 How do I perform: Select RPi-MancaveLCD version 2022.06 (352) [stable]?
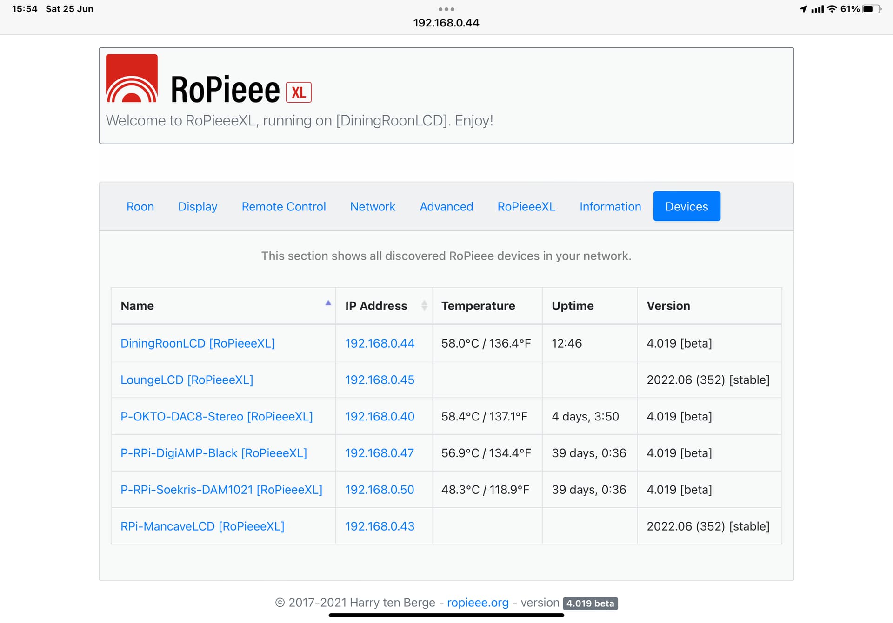pos(709,526)
